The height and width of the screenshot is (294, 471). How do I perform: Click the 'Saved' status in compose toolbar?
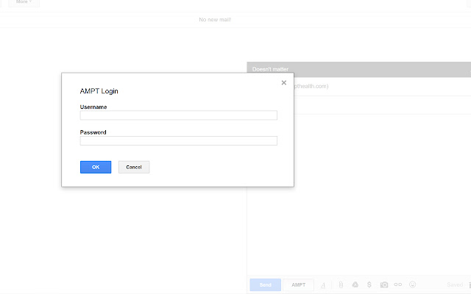coord(455,284)
